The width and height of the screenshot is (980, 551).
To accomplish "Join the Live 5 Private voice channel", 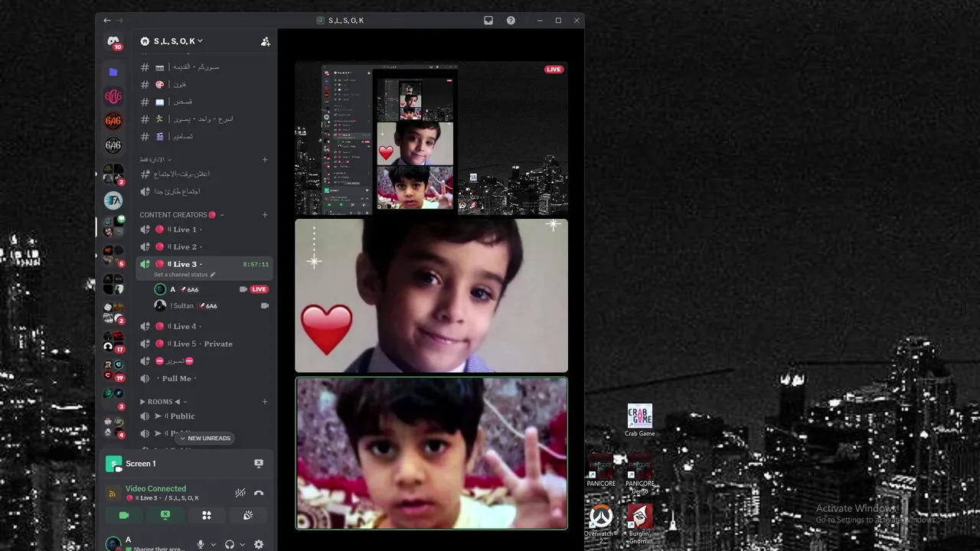I will (x=204, y=344).
